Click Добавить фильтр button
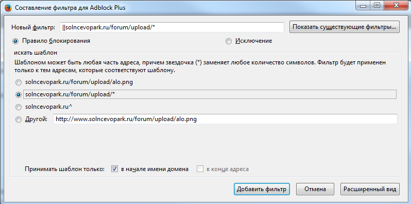The width and height of the screenshot is (411, 204). 262,189
